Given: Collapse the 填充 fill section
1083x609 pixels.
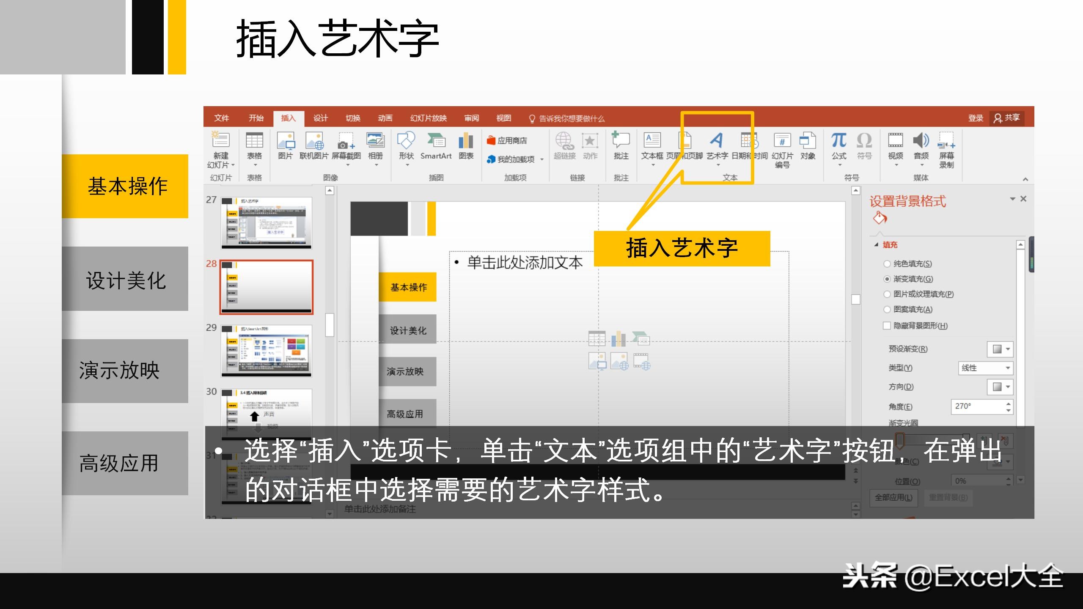Looking at the screenshot, I should tap(875, 244).
